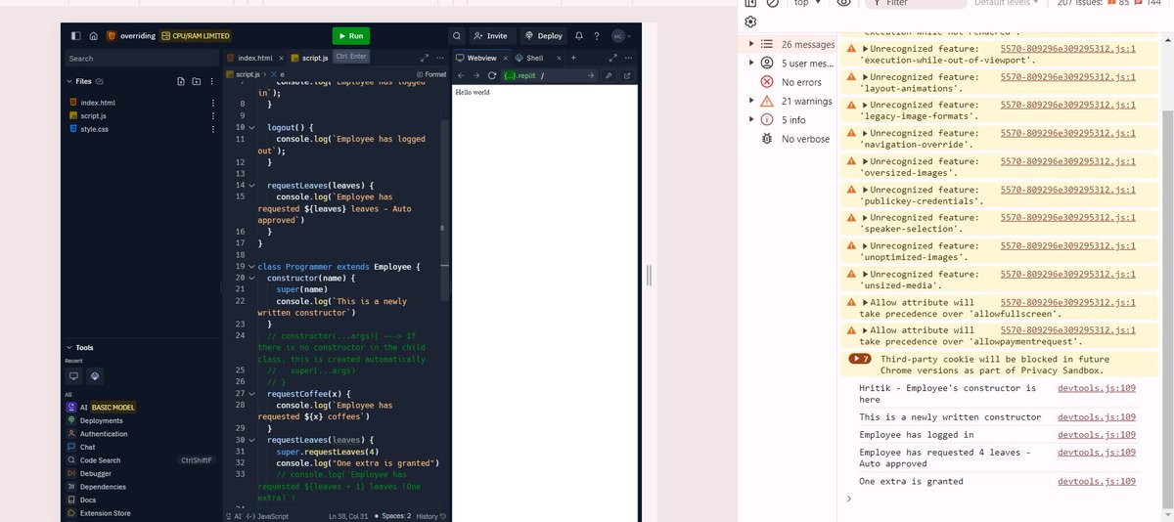Click the Format button in editor

[x=431, y=74]
